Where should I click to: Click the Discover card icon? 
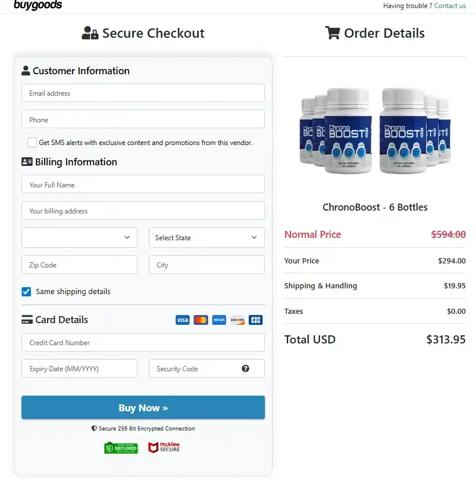coord(237,320)
